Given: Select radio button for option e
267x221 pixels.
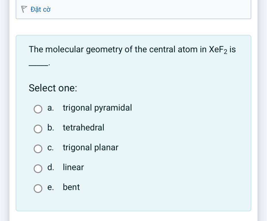Looking at the screenshot, I should [x=38, y=189].
